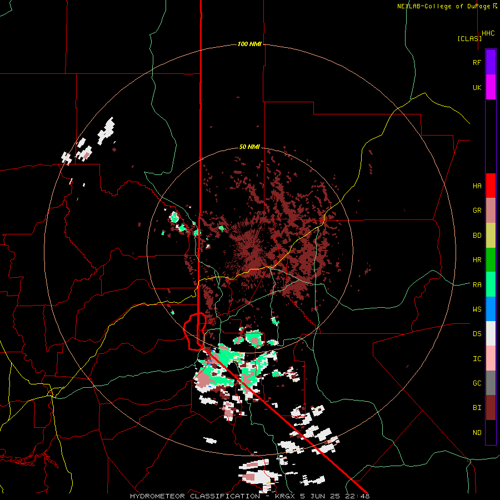Click the '50 NMI' range ring label
Image resolution: width=500 pixels, height=500 pixels.
click(249, 147)
